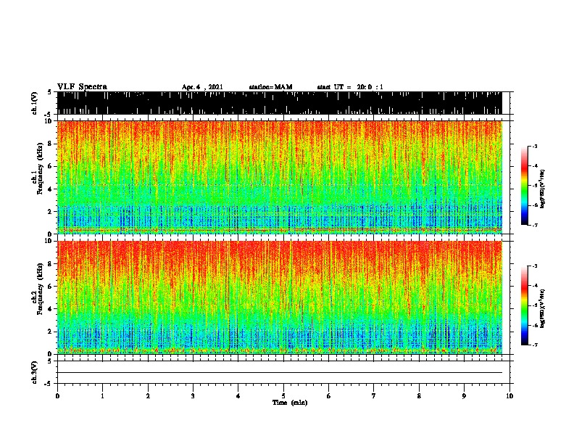574x444 pixels.
Task: Click time axis tick label "7"
Action: (374, 395)
